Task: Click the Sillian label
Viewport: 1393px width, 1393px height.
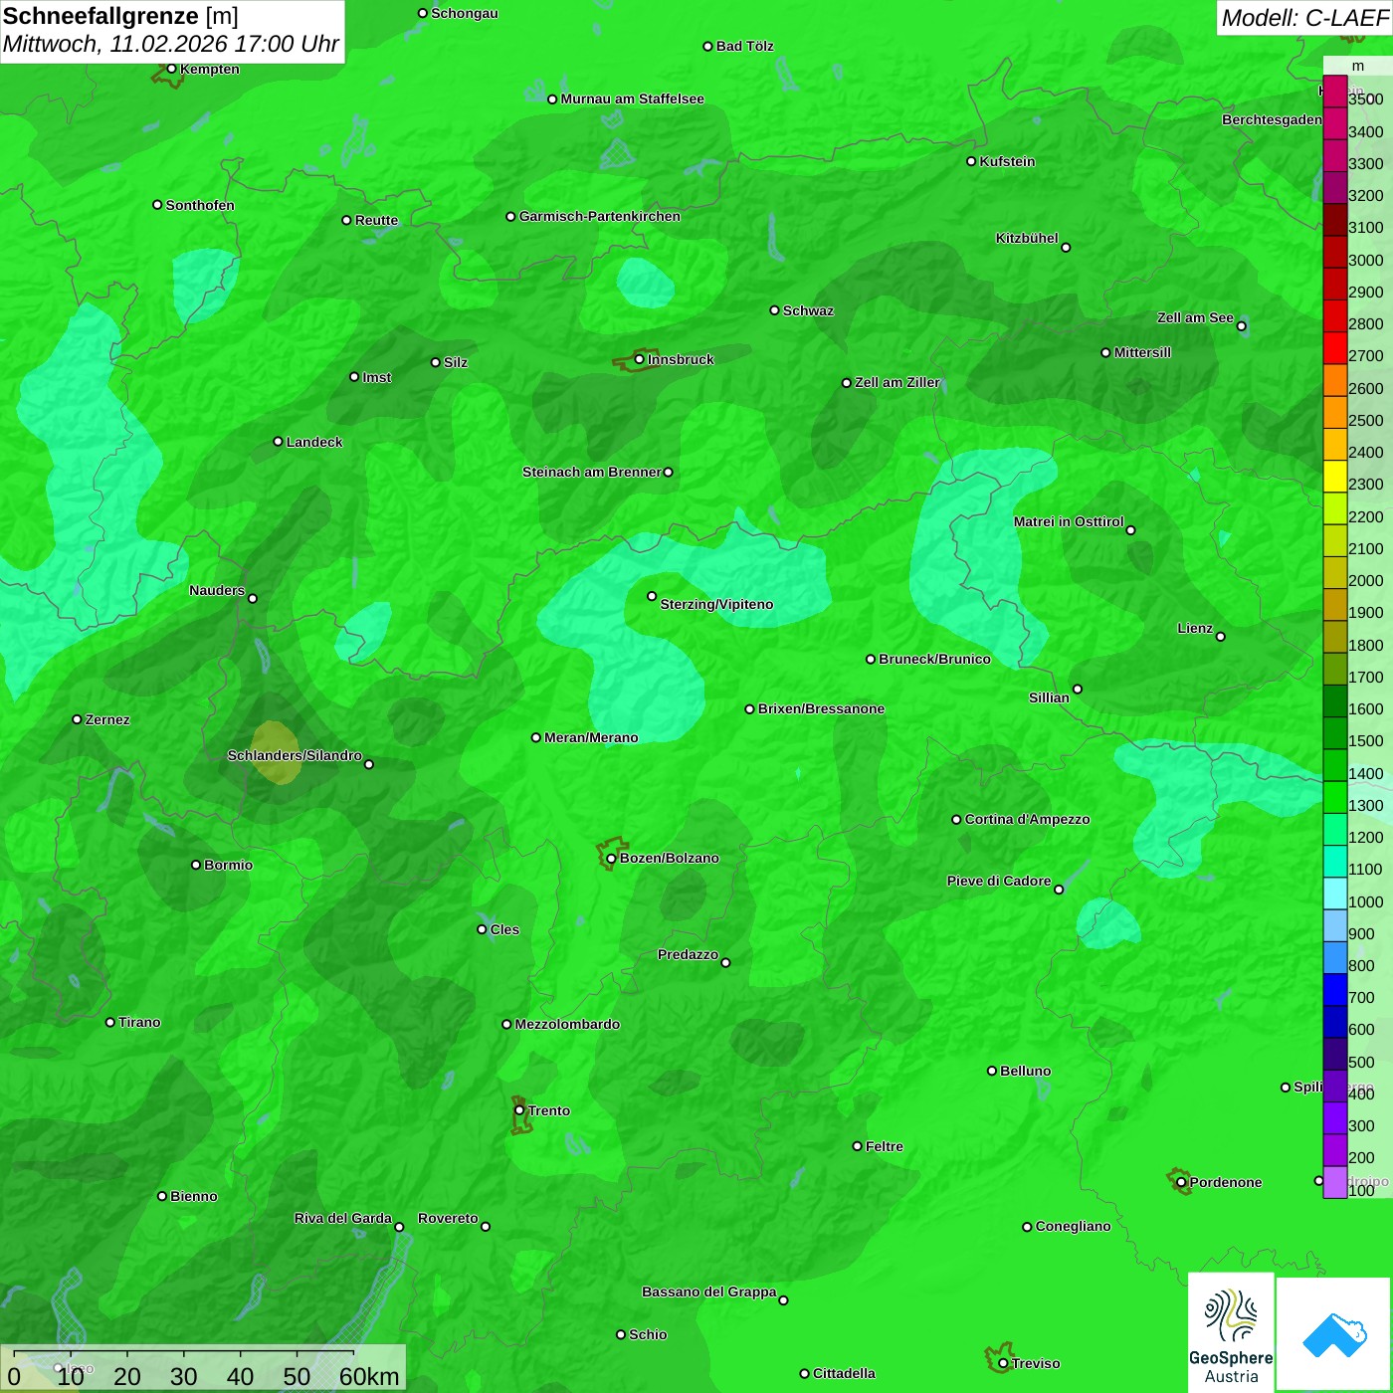Action: 1049,697
